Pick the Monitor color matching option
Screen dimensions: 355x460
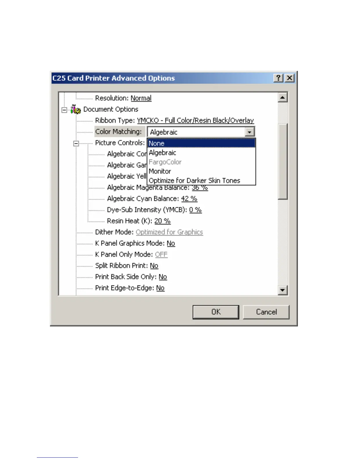tap(202, 171)
